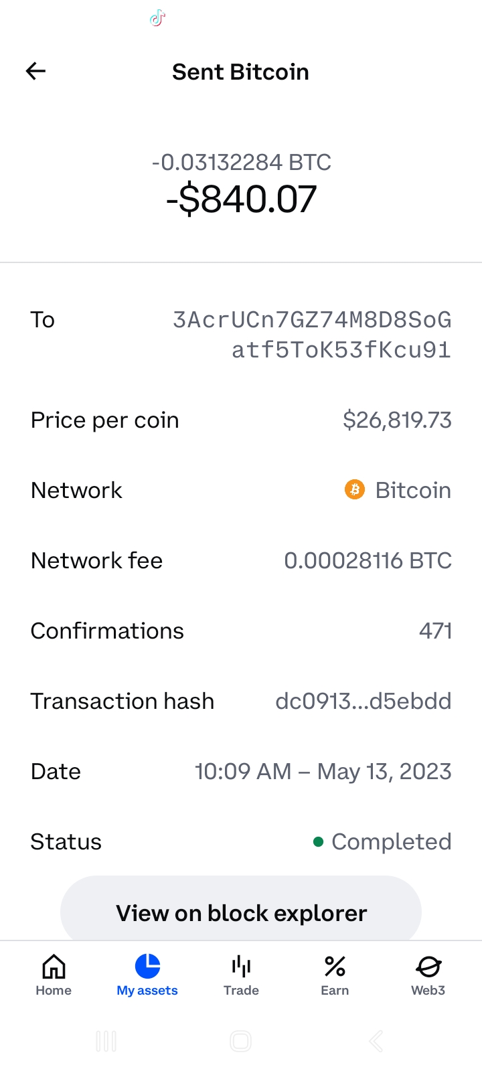Tap the green Completed status dot

(x=319, y=841)
